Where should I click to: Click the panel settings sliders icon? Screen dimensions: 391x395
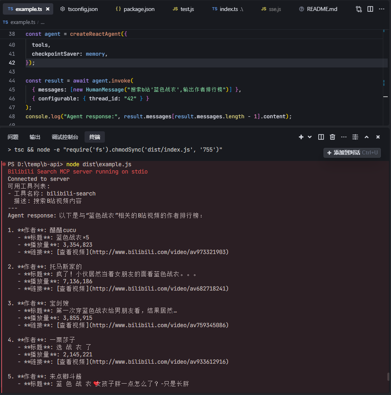tap(355, 137)
